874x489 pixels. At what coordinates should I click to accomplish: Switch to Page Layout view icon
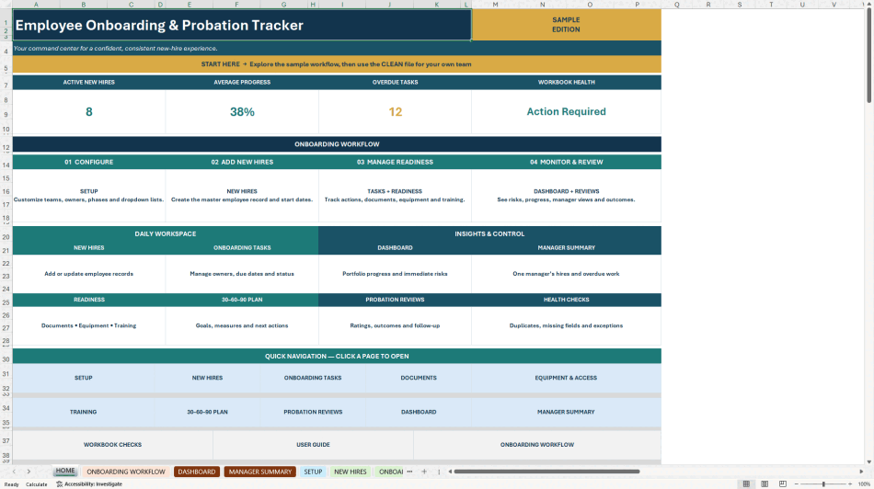765,484
